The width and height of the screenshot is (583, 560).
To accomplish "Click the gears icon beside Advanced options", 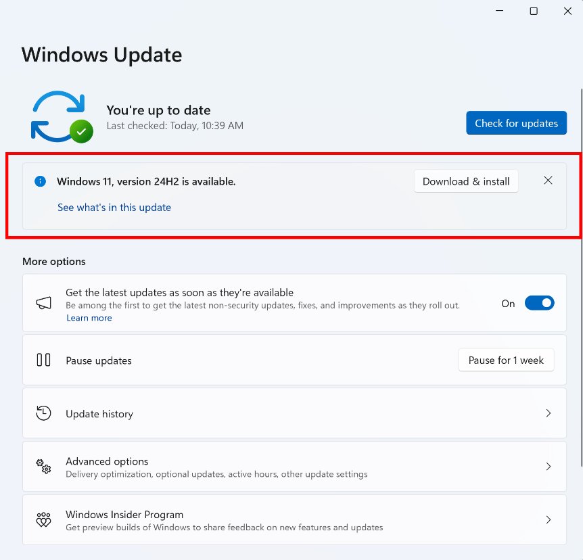I will [43, 466].
